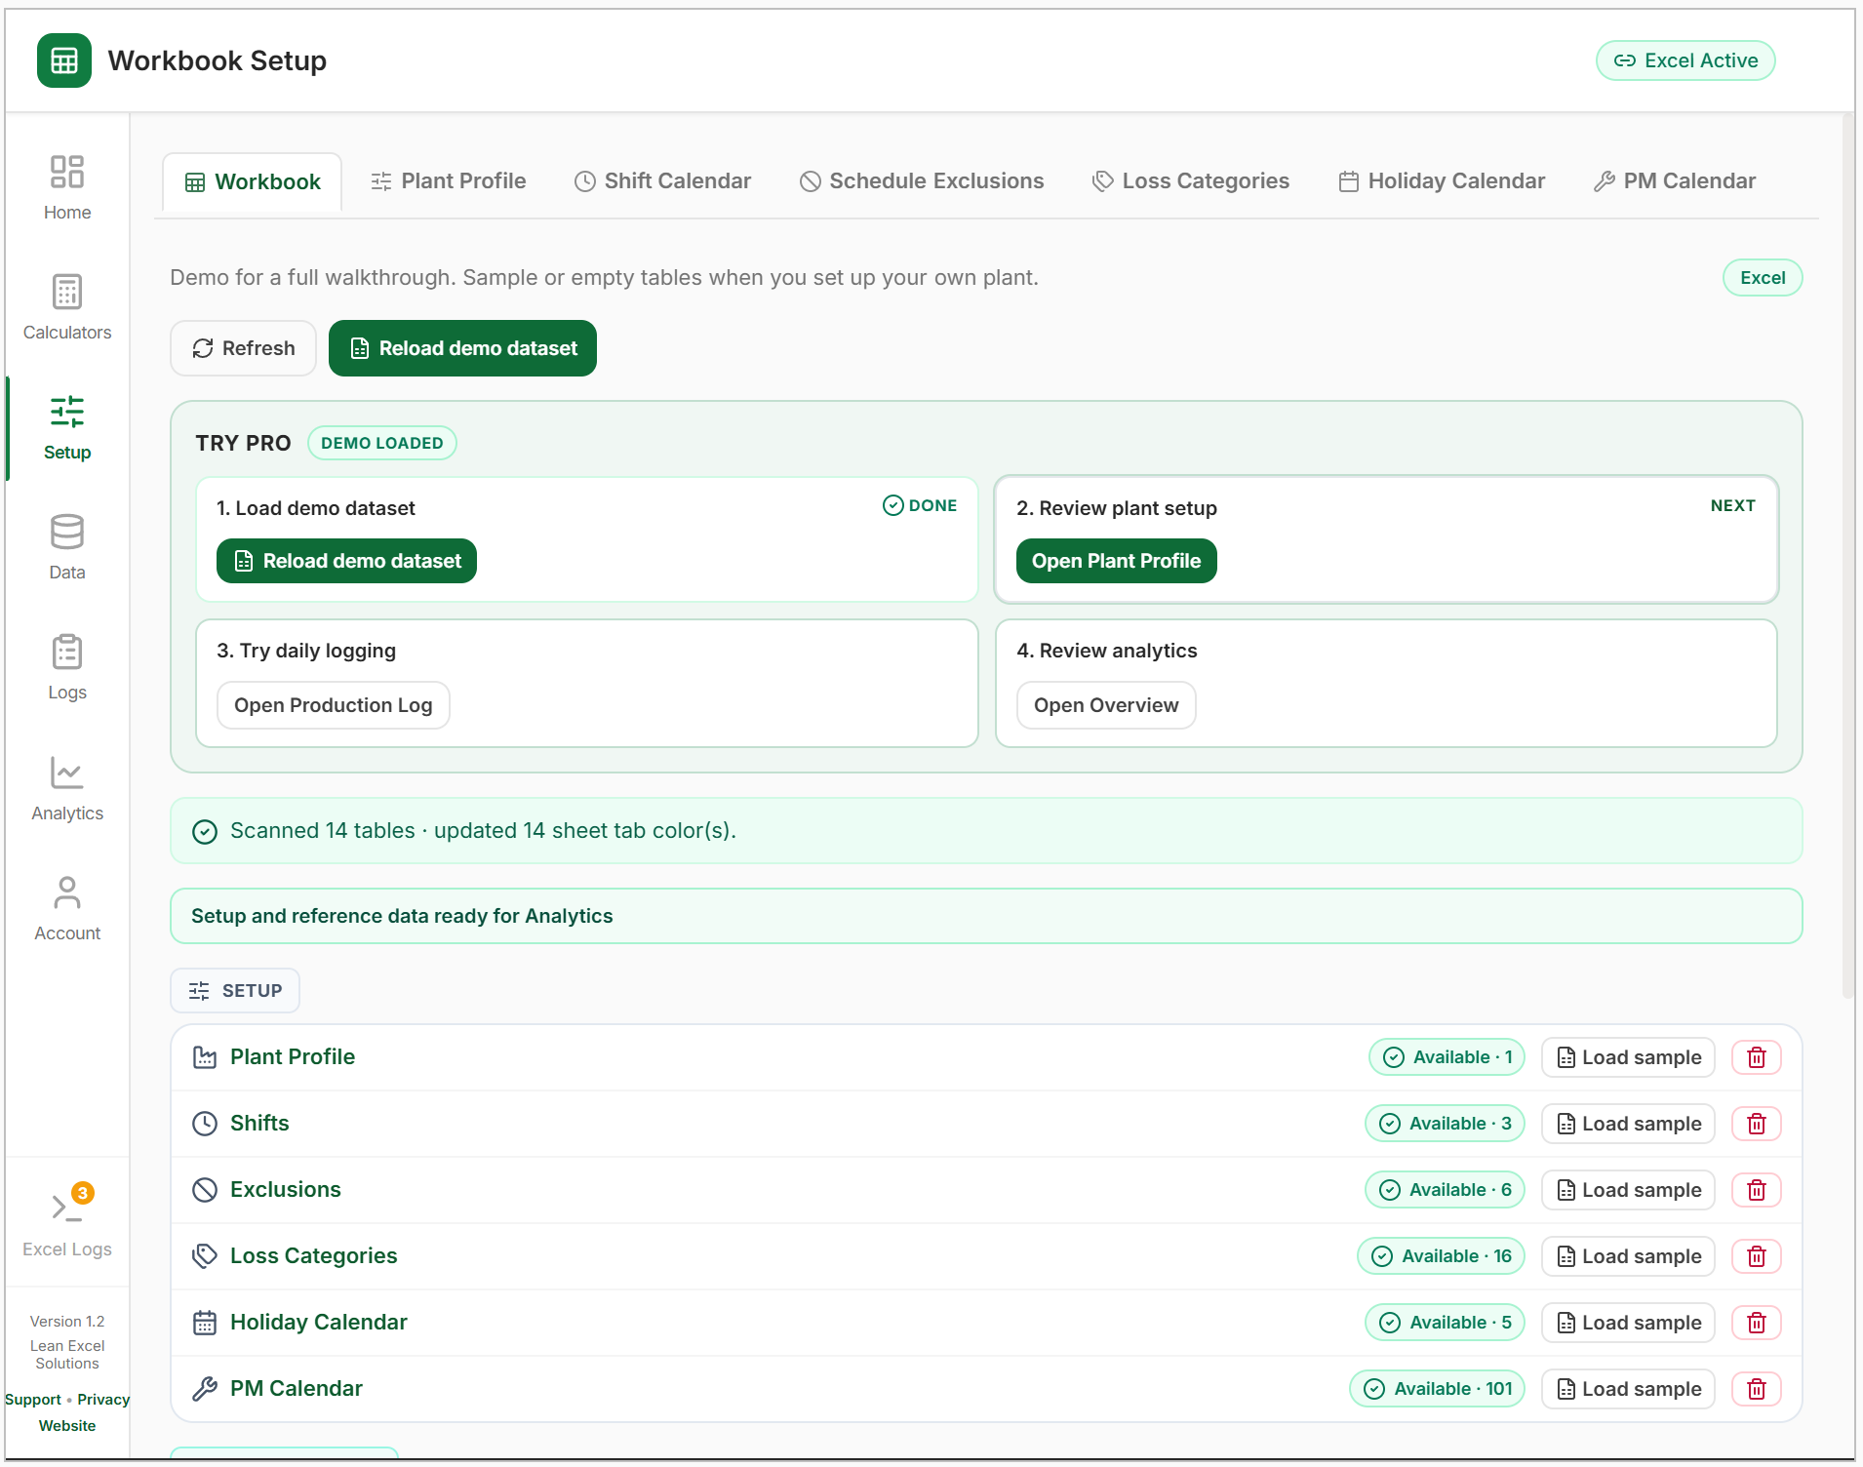Click the Shifts row clock icon

pos(205,1124)
